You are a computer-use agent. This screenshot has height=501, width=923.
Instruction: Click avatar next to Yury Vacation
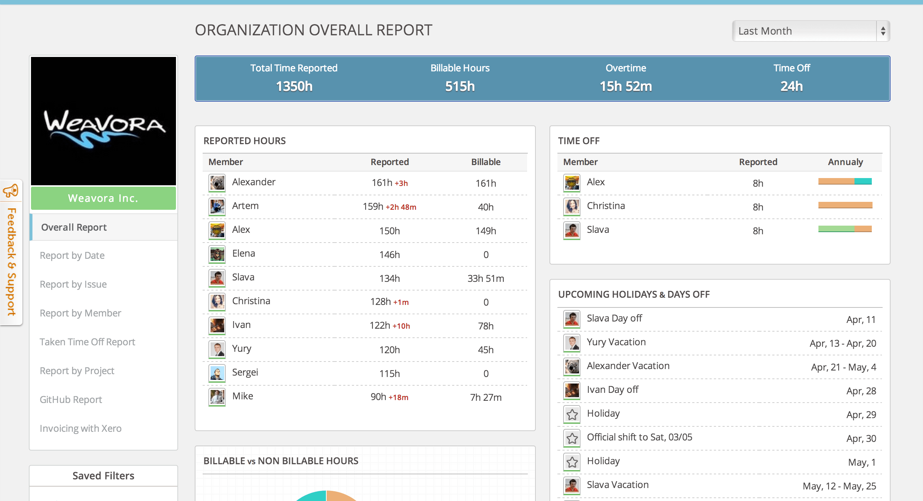pos(572,343)
